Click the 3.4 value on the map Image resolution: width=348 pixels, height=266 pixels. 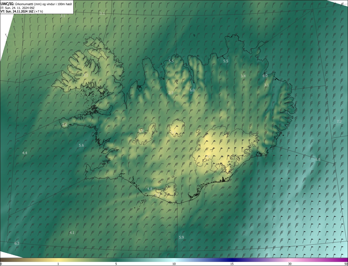243,76
